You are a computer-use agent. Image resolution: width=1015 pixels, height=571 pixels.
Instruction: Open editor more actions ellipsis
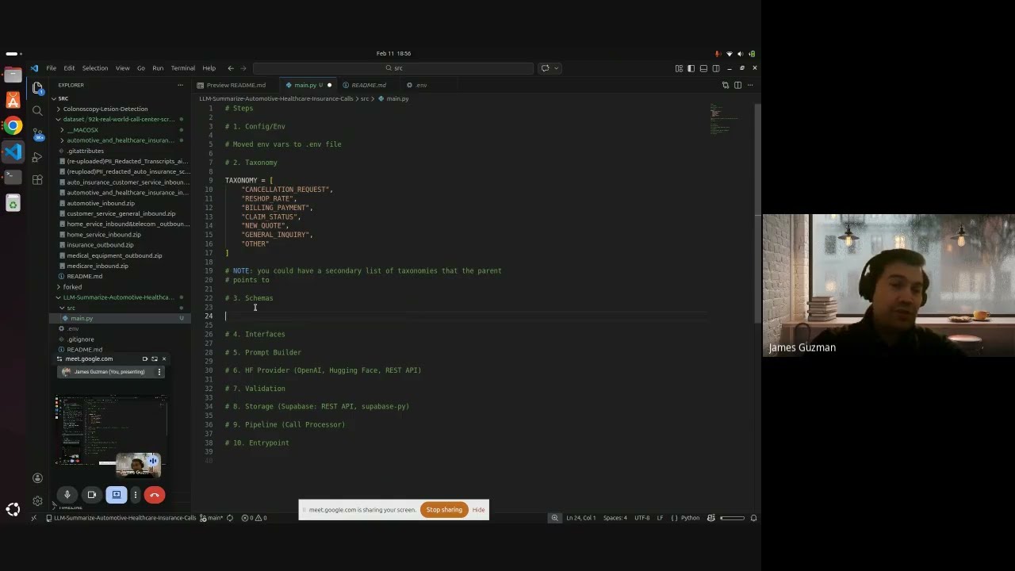click(749, 85)
